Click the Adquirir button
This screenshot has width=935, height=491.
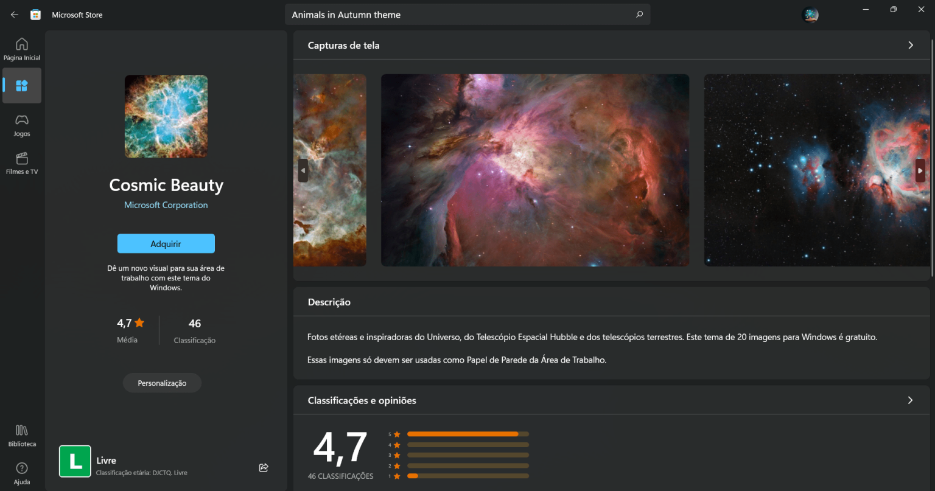coord(166,243)
